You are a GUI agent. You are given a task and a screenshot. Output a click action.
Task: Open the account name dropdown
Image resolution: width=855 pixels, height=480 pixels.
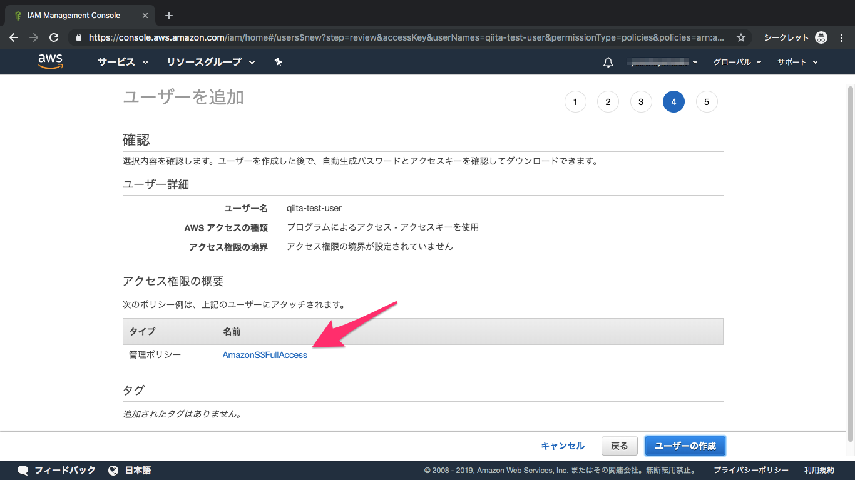coord(664,62)
